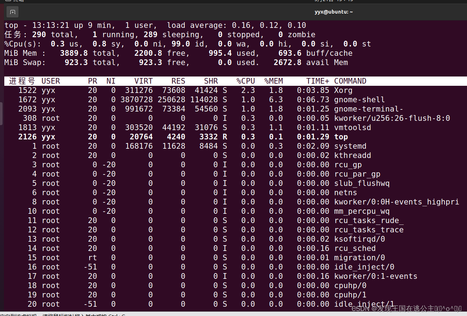Screen dimensions: 467x316
Task: Click the "gnome-shell" command name
Action: [x=359, y=100]
